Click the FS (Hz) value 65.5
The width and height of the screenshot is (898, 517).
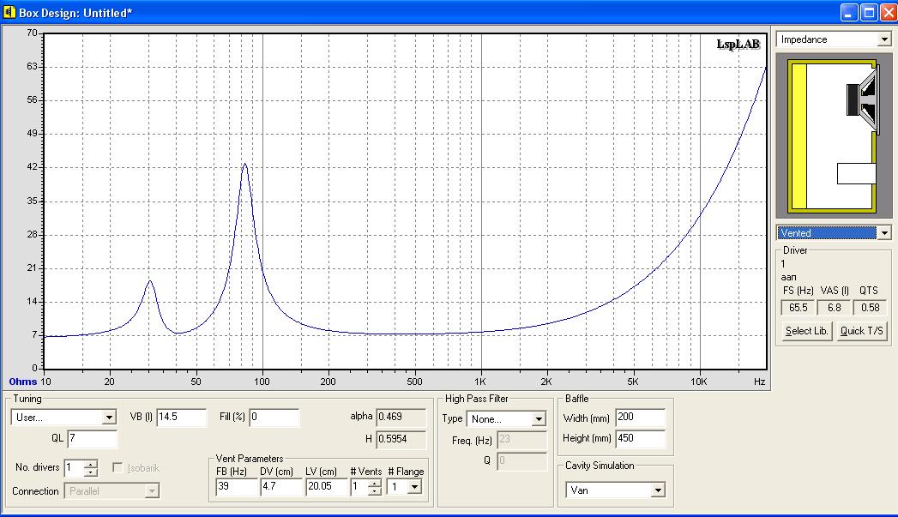(x=798, y=308)
